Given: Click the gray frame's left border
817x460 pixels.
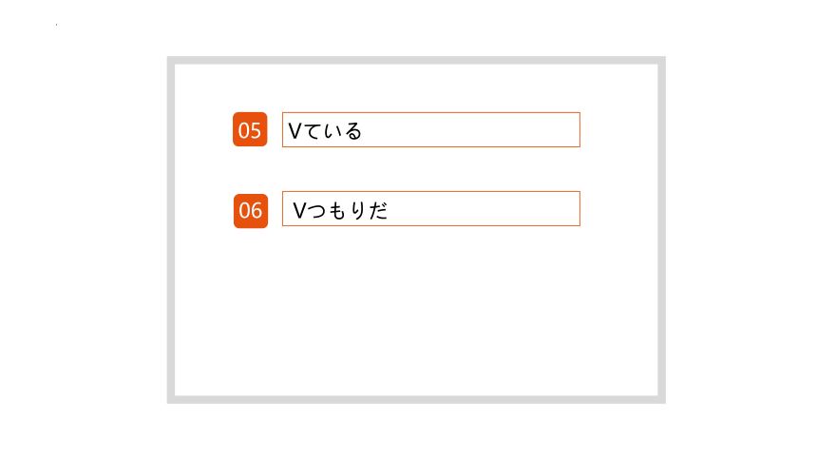Looking at the screenshot, I should point(171,230).
